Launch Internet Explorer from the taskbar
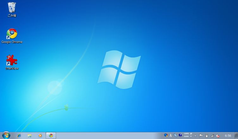 coord(19,136)
